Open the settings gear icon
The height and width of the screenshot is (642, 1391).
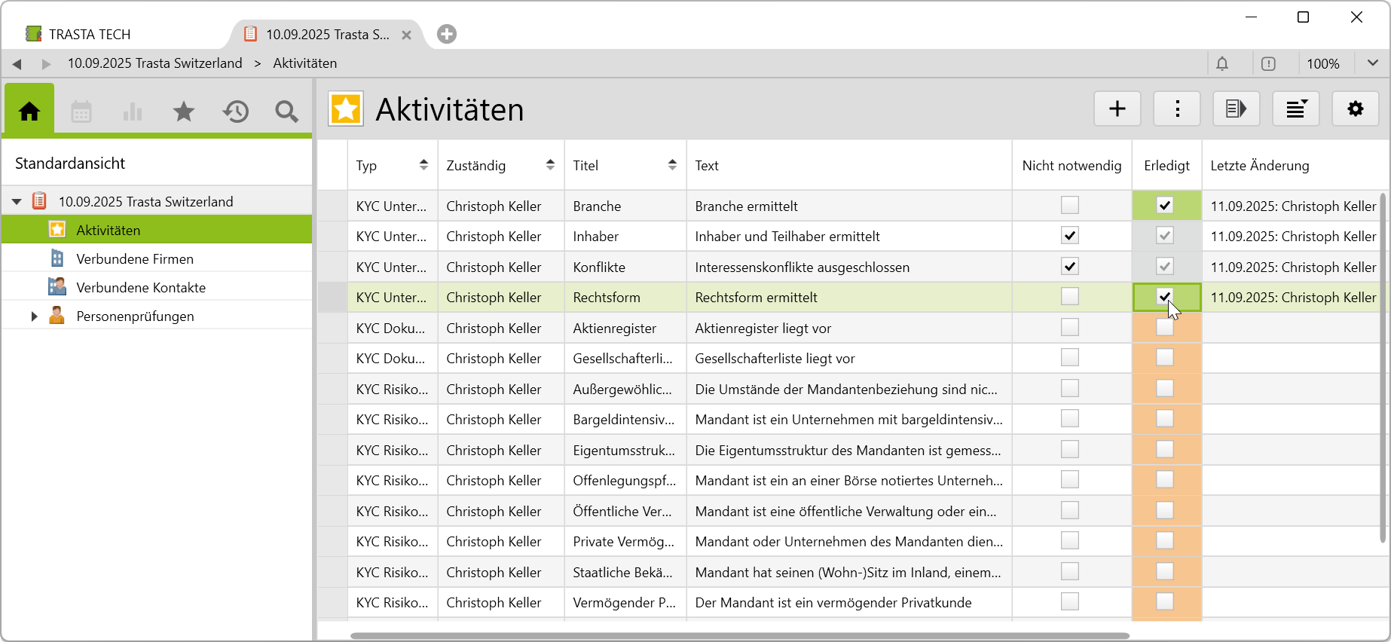tap(1355, 109)
